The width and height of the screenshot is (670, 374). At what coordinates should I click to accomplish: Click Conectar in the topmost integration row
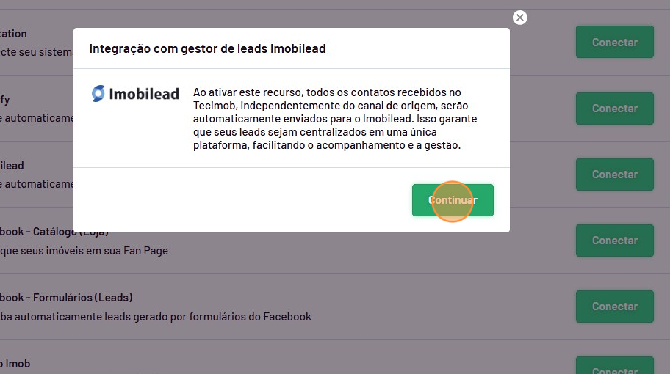[614, 43]
